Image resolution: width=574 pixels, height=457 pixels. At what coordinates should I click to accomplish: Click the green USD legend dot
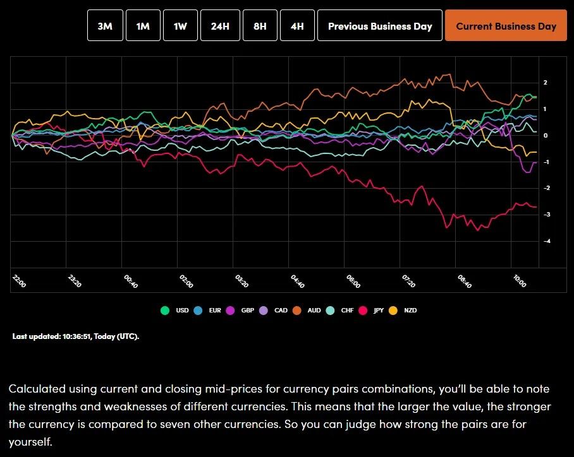(164, 310)
